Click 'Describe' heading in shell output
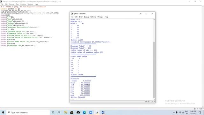204x115 pixels. 75,79
